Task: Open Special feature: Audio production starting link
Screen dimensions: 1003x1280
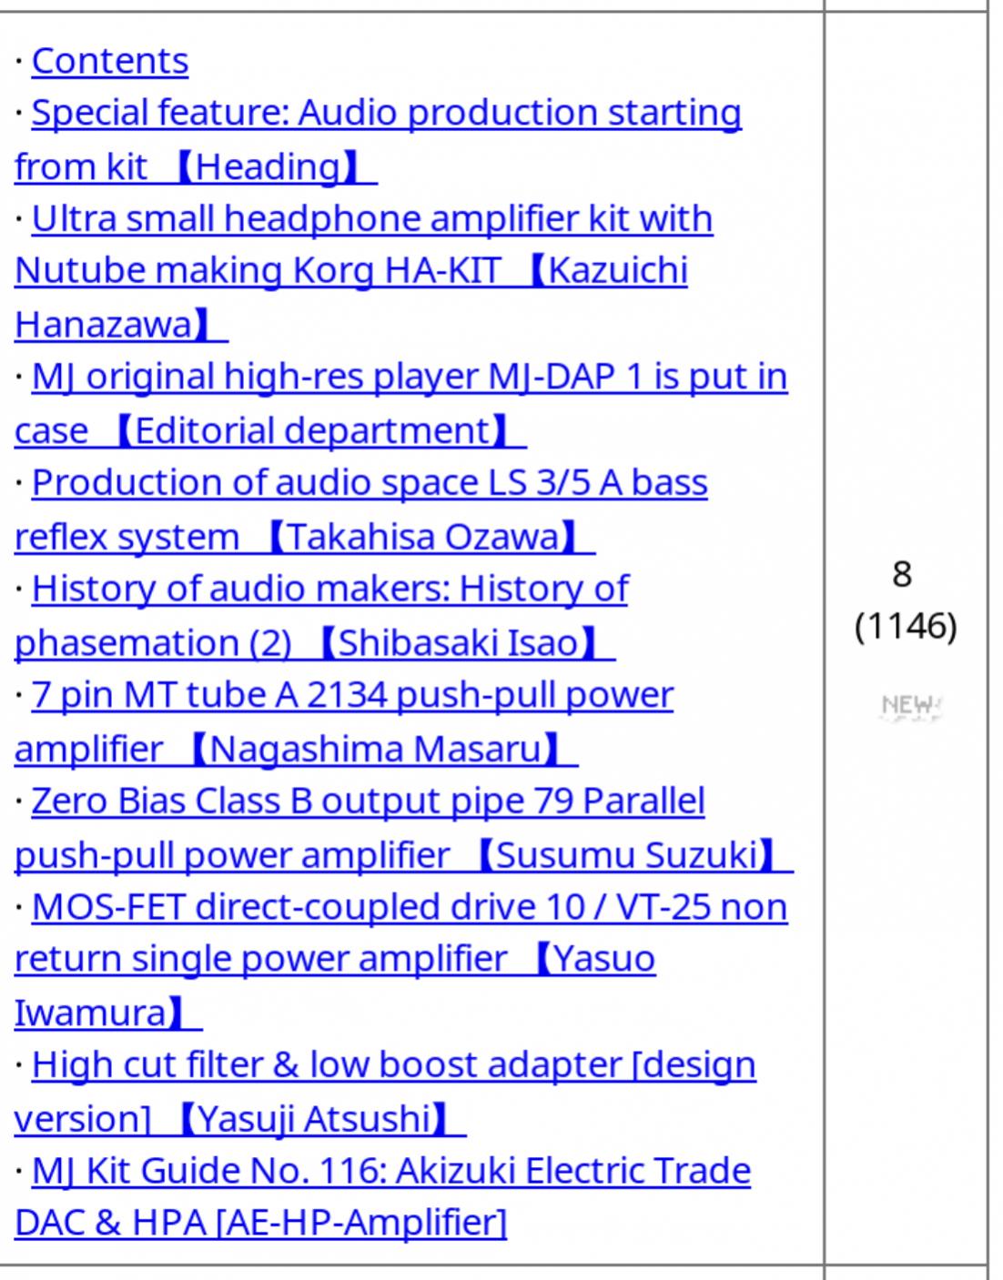Action: pos(387,114)
